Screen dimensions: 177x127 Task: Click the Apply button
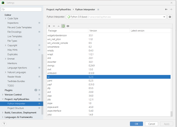click(166, 124)
